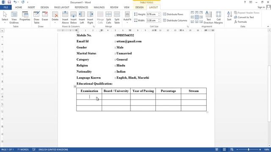Click the Undo arrow icon
271x152 pixels.
pyautogui.click(x=15, y=2)
